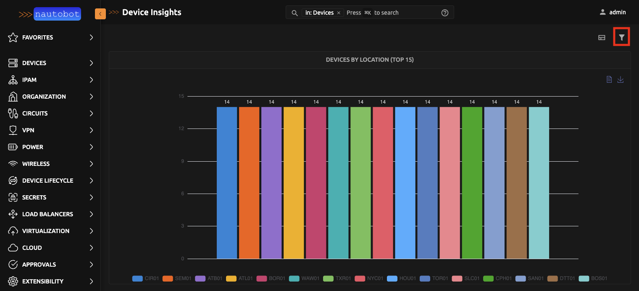The image size is (639, 291).
Task: Hide the SEM01 series from the chart
Action: [176, 278]
